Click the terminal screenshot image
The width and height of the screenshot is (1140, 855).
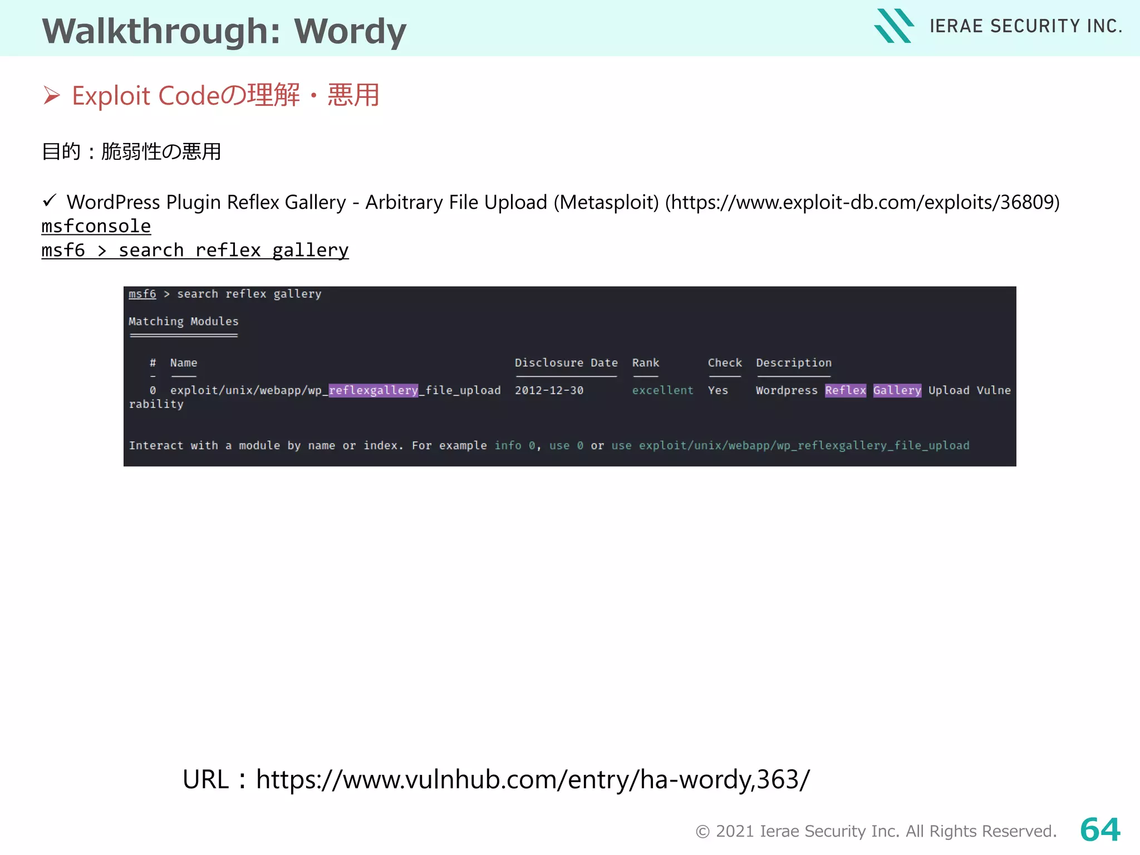(570, 376)
